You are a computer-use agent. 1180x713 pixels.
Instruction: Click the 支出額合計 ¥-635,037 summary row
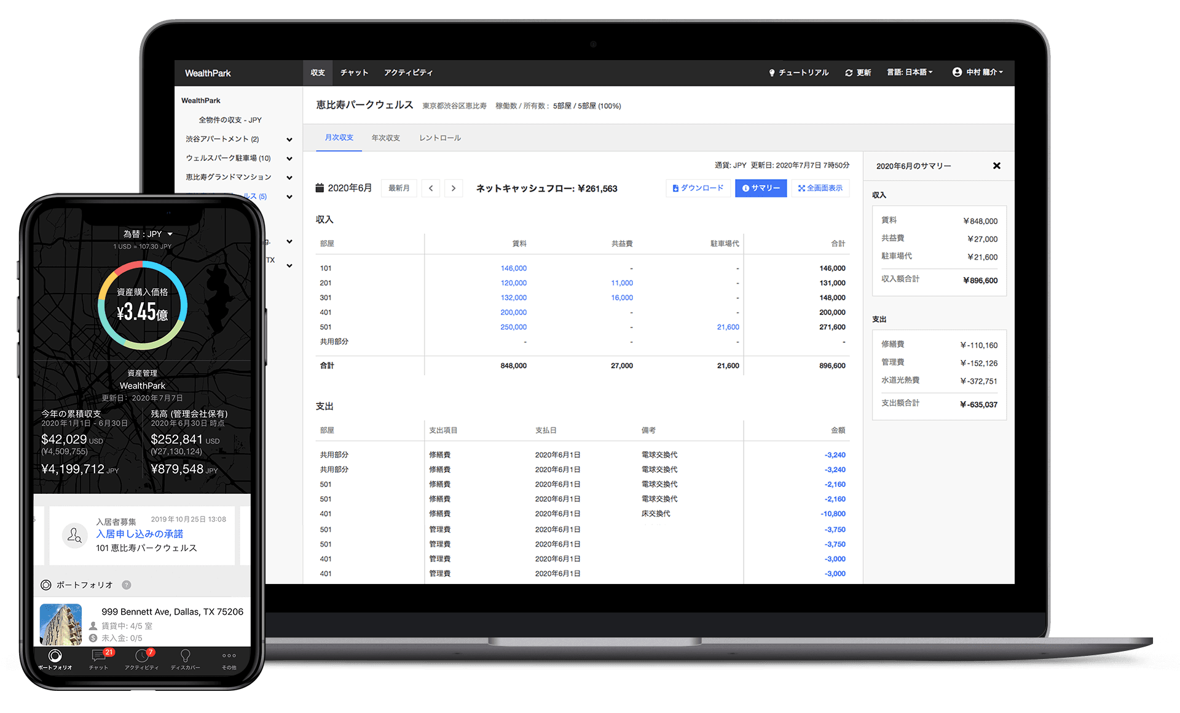pyautogui.click(x=939, y=404)
